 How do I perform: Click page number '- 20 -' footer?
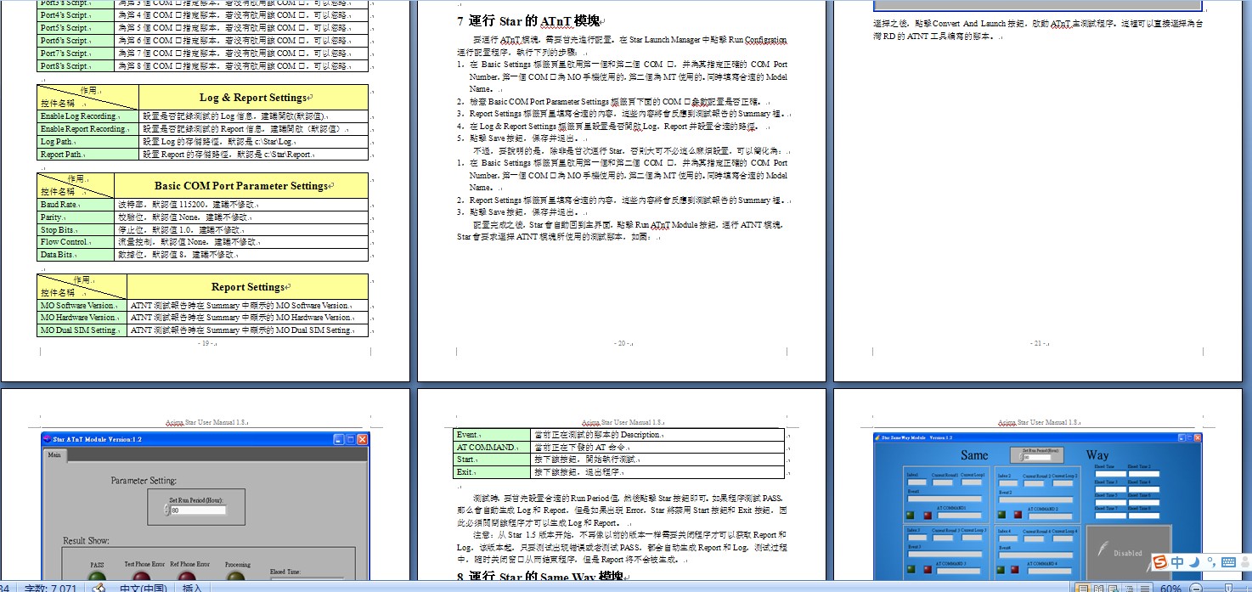tap(623, 344)
